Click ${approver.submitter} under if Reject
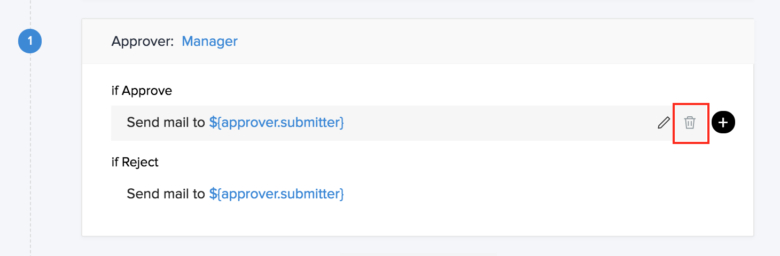Viewport: 780px width, 256px height. point(276,194)
